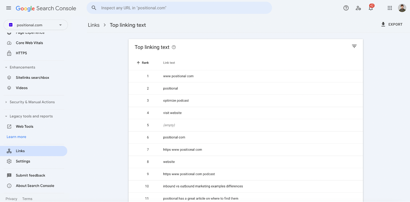Screen dimensions: 410x202
Task: Collapse Legacy tools and reports section
Action: (6, 116)
